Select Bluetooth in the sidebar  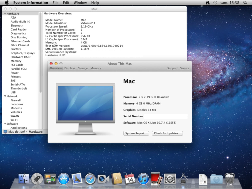(x=17, y=25)
